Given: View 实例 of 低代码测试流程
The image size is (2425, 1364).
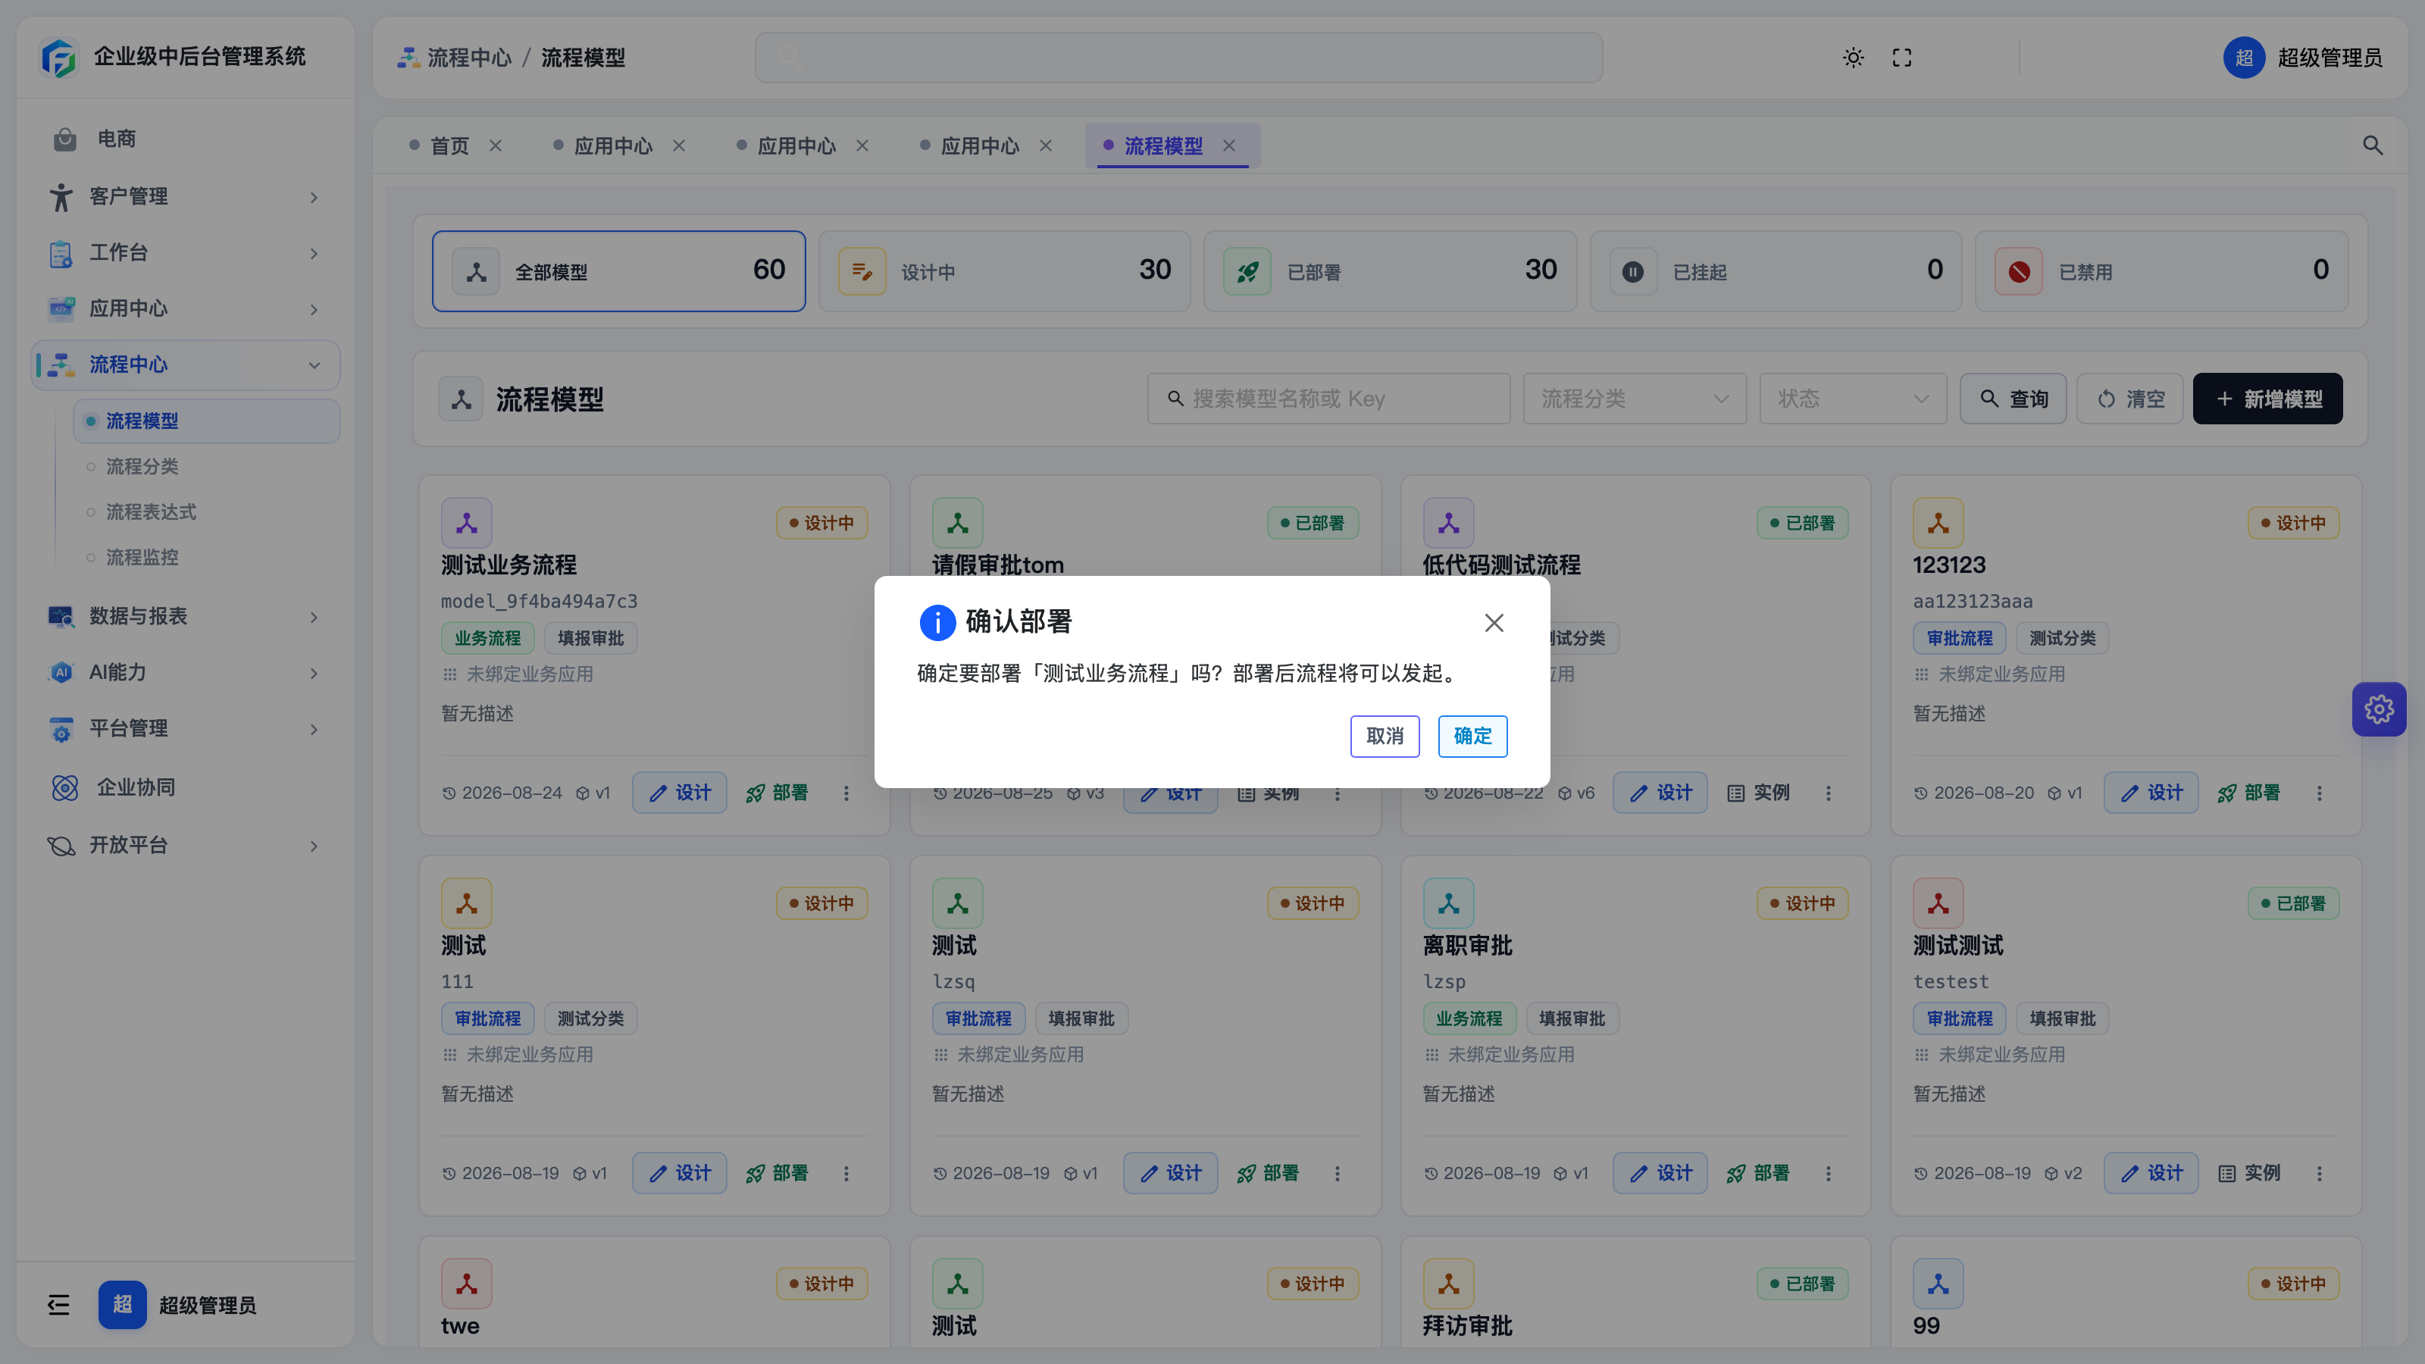Looking at the screenshot, I should 1758,793.
